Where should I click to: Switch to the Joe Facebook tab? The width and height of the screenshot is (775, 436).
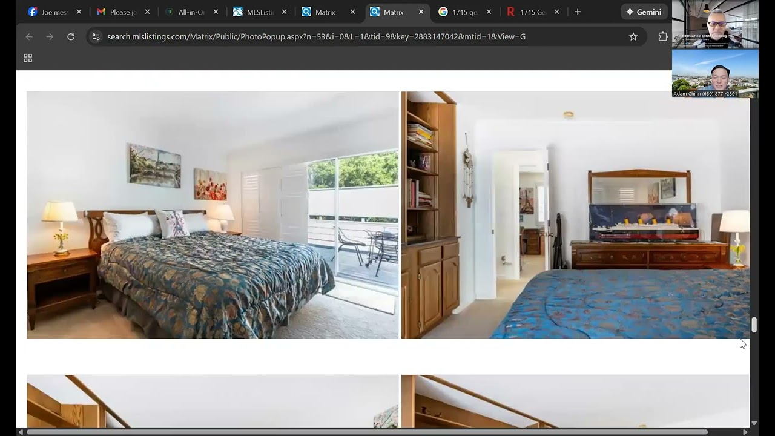click(54, 12)
